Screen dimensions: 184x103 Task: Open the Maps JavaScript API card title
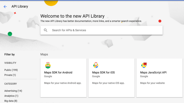pos(153,72)
